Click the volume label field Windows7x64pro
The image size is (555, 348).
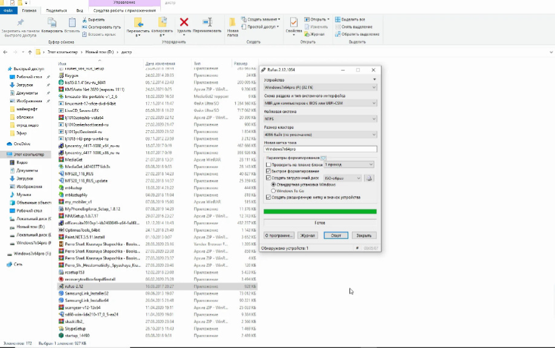pyautogui.click(x=320, y=149)
